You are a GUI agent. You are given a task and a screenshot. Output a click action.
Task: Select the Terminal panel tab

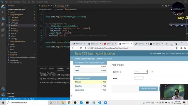[x=61, y=69]
